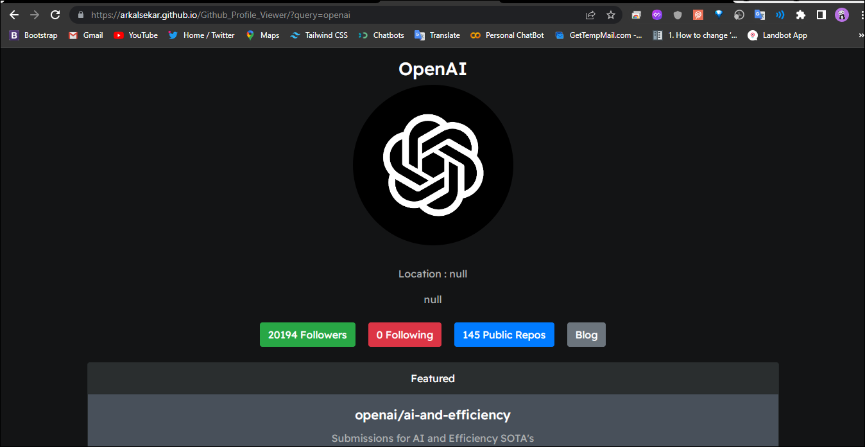Click the OpenAI logo avatar image
The width and height of the screenshot is (865, 447).
(433, 165)
